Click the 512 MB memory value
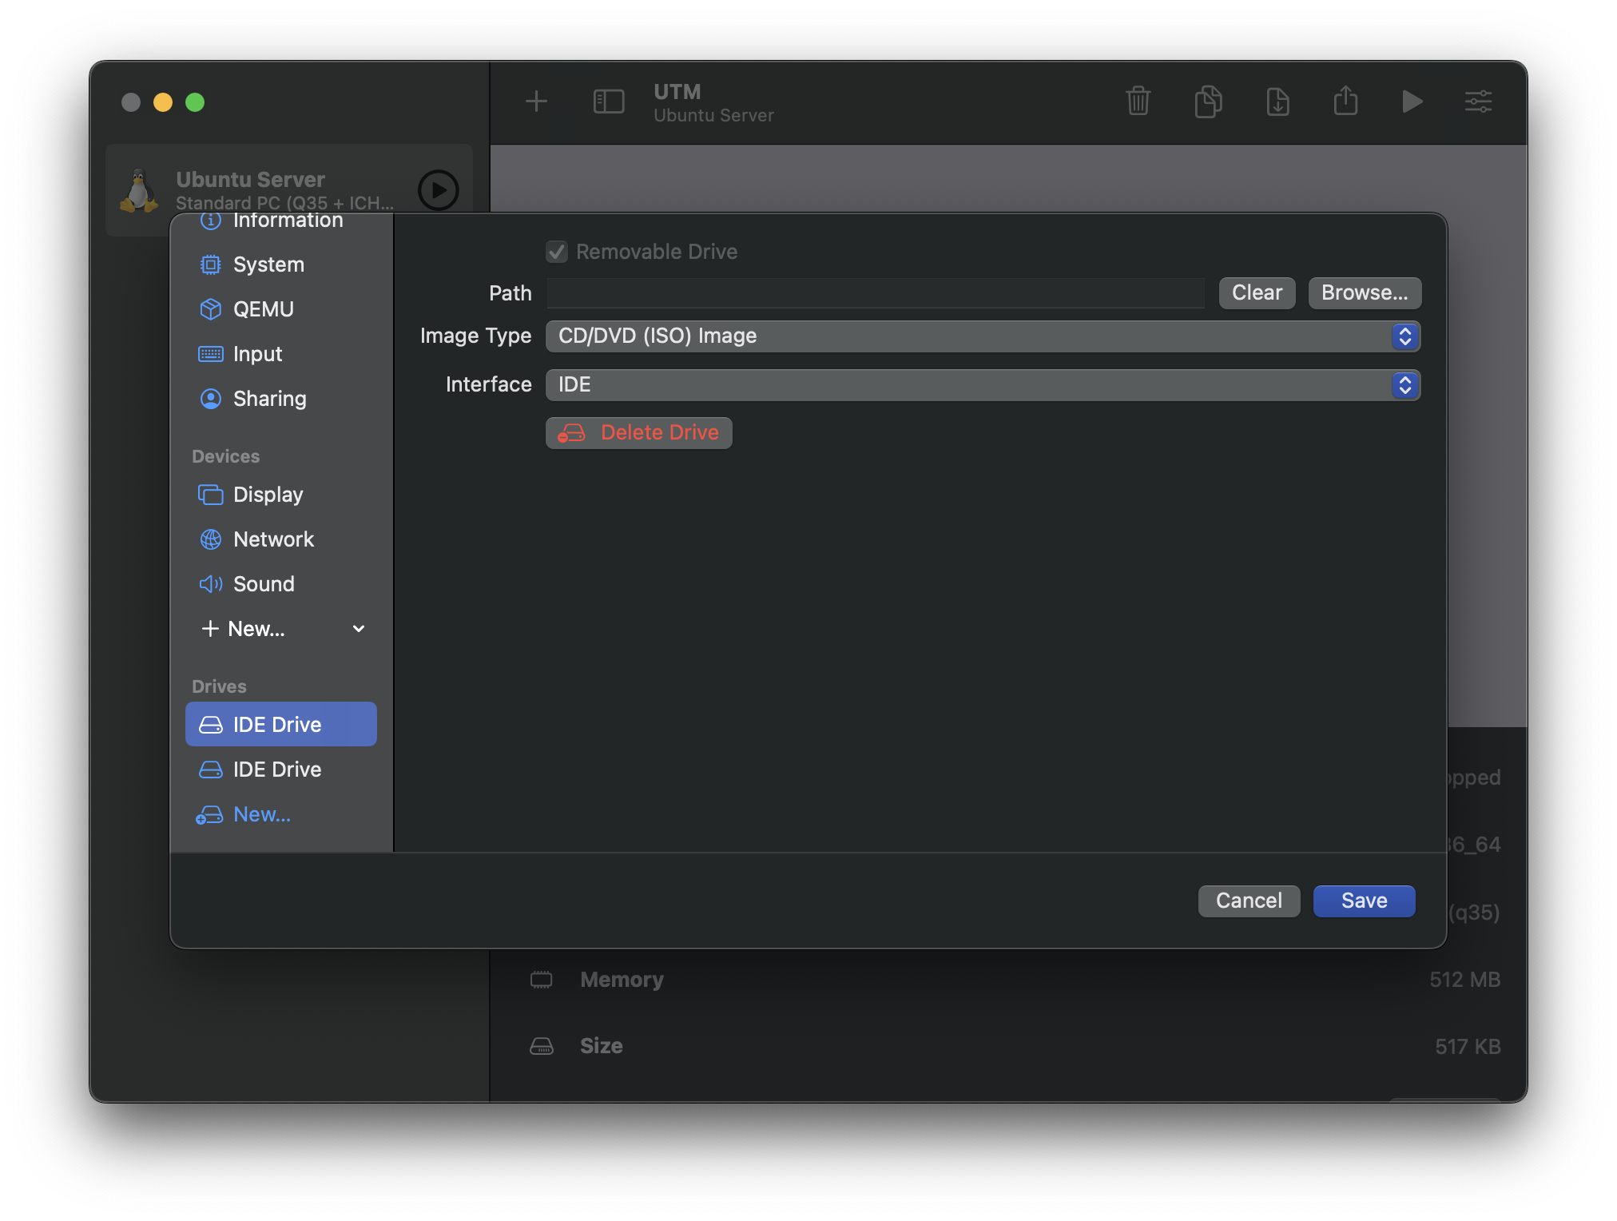Viewport: 1617px width, 1221px height. click(1464, 980)
